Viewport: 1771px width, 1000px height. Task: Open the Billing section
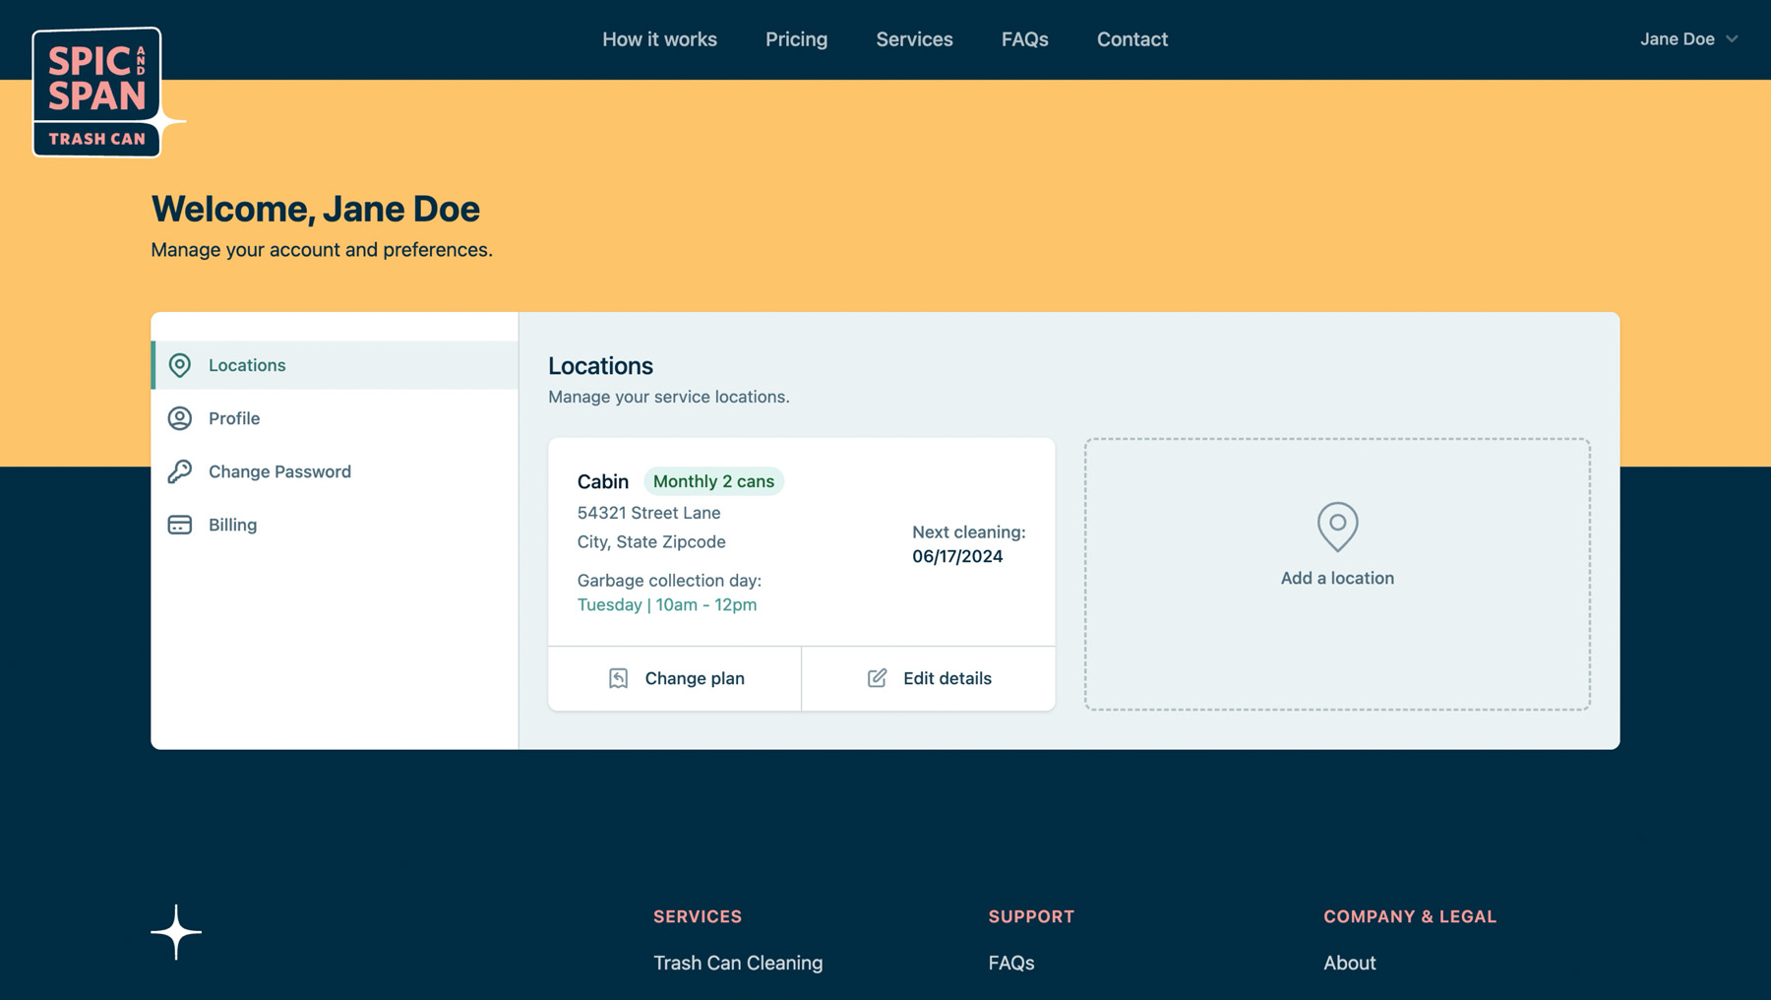tap(335, 525)
